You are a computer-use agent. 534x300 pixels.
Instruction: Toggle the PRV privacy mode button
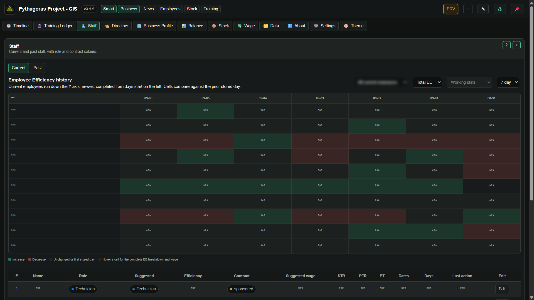[x=451, y=9]
